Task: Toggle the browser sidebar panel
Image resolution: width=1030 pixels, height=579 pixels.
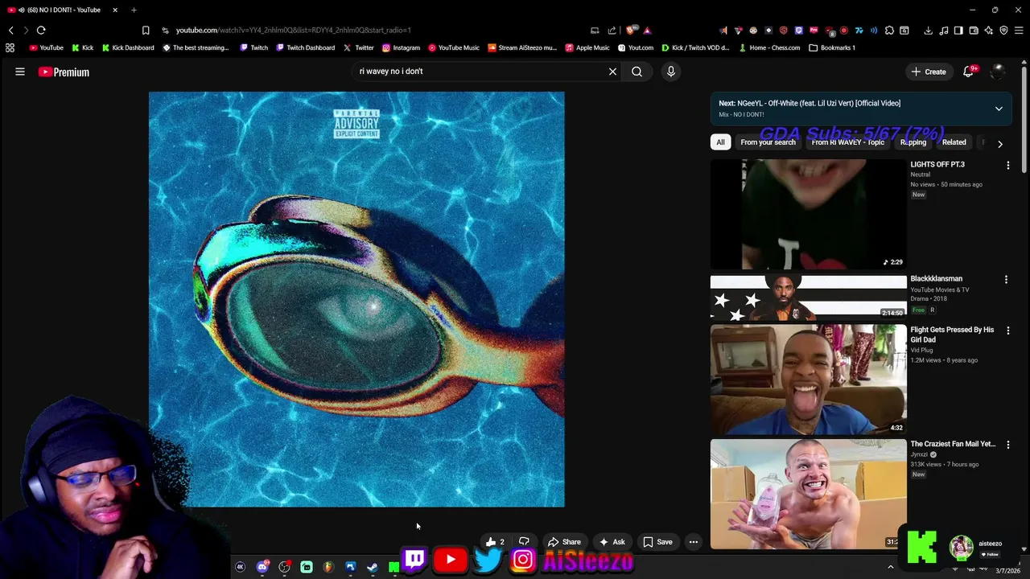Action: (x=958, y=31)
